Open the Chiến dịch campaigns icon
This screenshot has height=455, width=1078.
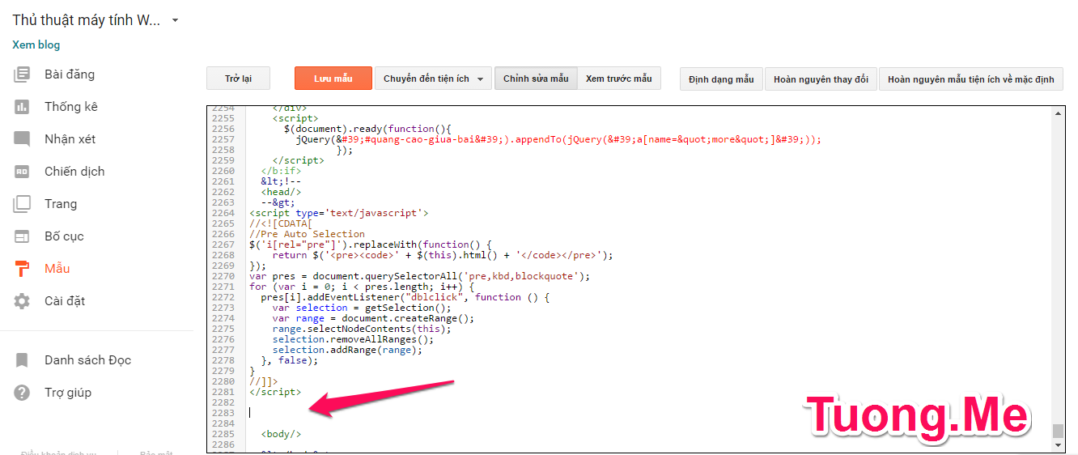click(22, 172)
